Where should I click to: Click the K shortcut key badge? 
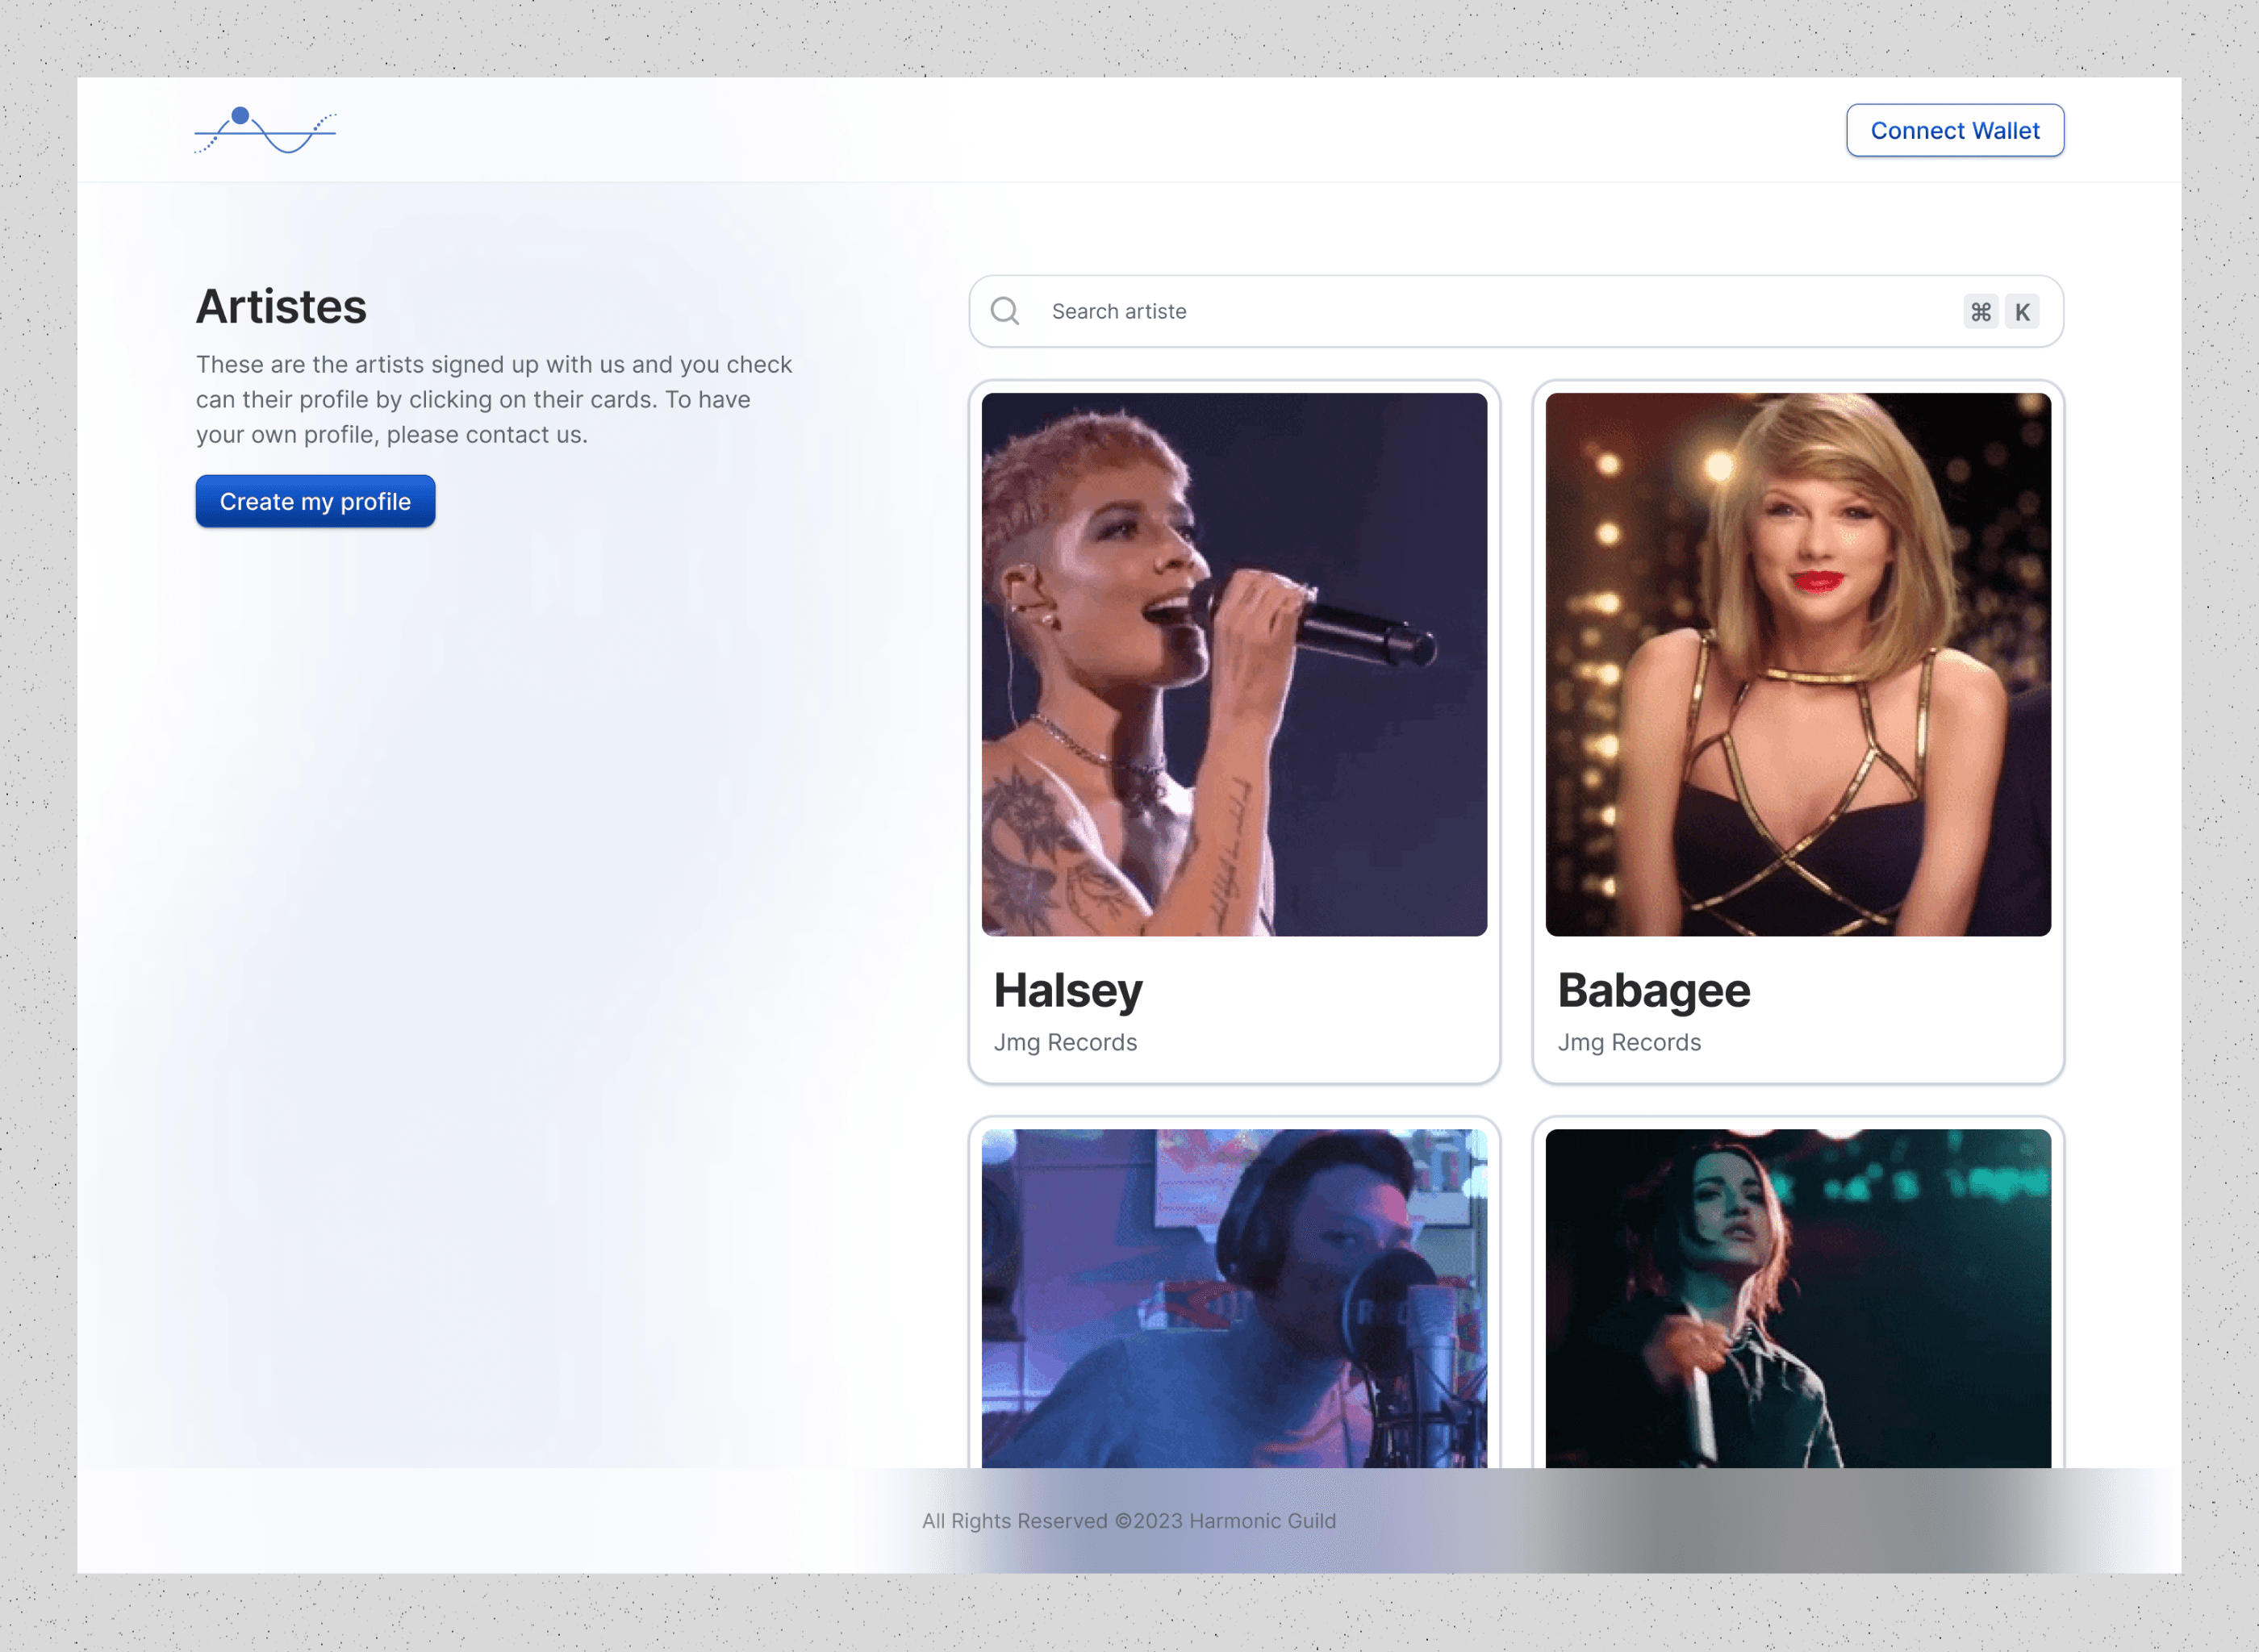pos(2022,312)
